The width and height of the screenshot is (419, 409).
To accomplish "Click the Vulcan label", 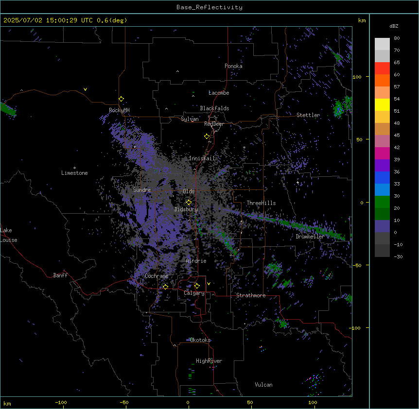I will (263, 385).
